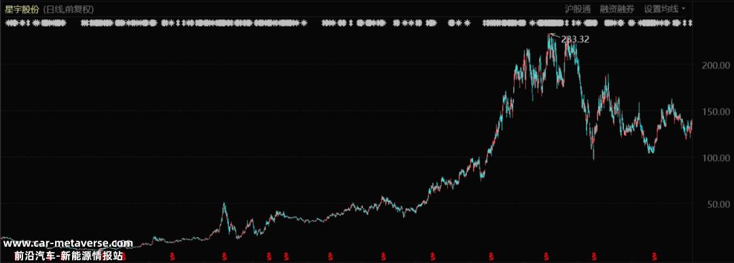Screen dimensions: 734x263
Task: Click the 50.00 price axis label
Action: [718, 204]
